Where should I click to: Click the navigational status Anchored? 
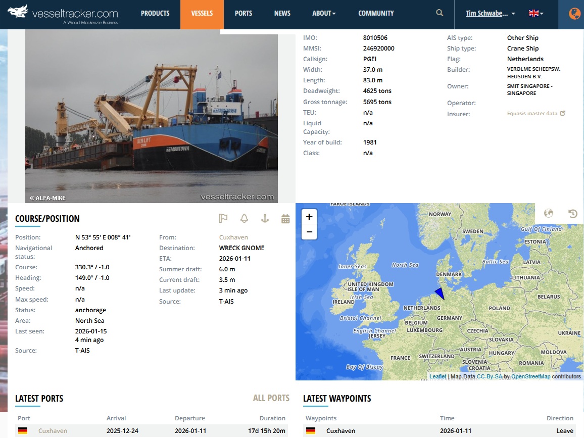[x=89, y=248]
